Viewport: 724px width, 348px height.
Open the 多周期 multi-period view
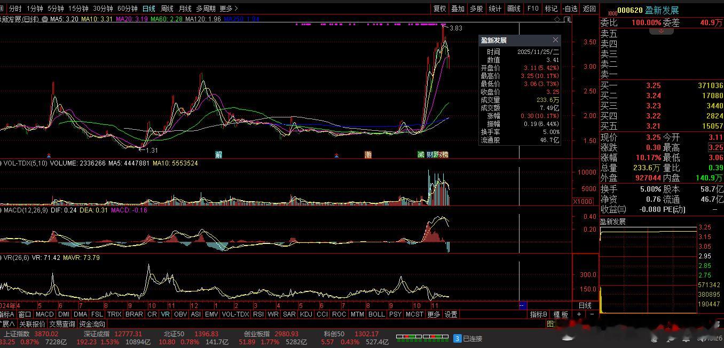pyautogui.click(x=206, y=9)
